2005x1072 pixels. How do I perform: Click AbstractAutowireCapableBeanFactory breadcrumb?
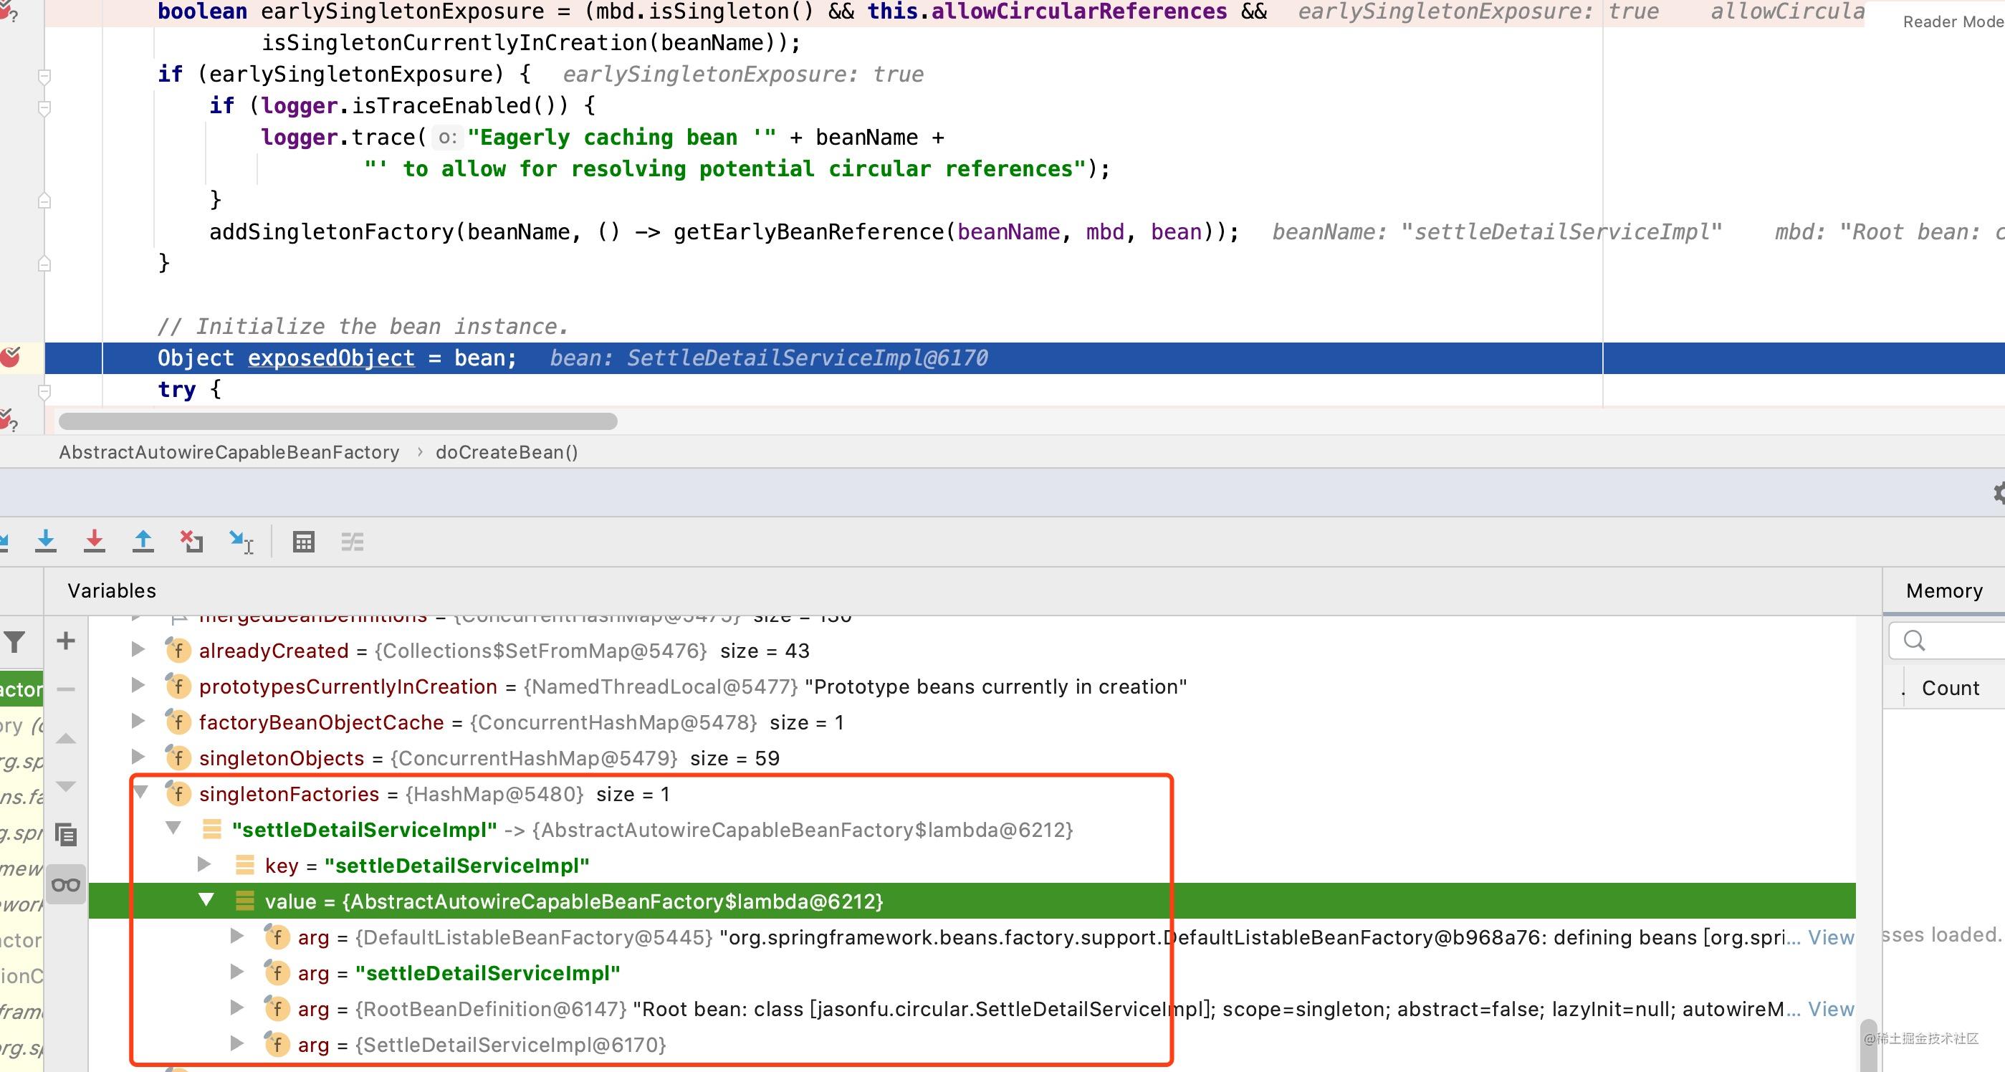229,452
